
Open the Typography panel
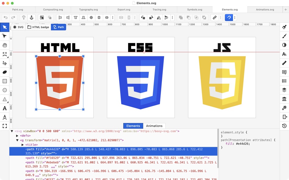tap(284, 54)
